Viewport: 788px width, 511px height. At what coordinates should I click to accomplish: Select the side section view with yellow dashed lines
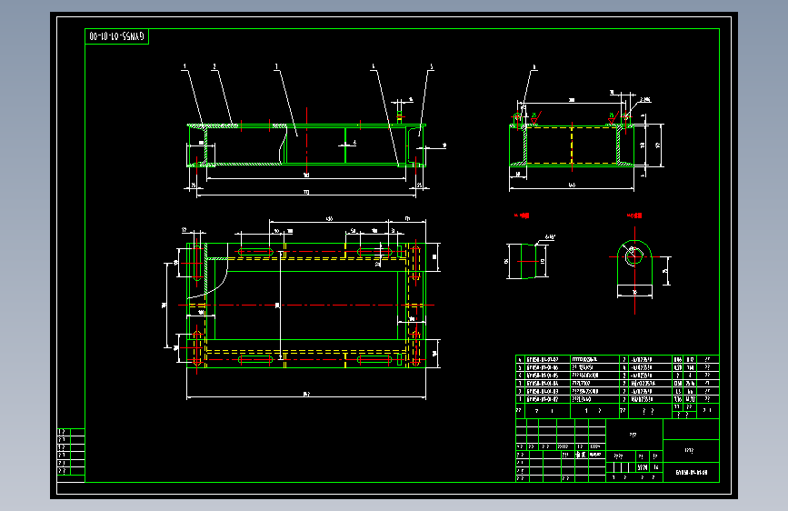coord(572,145)
